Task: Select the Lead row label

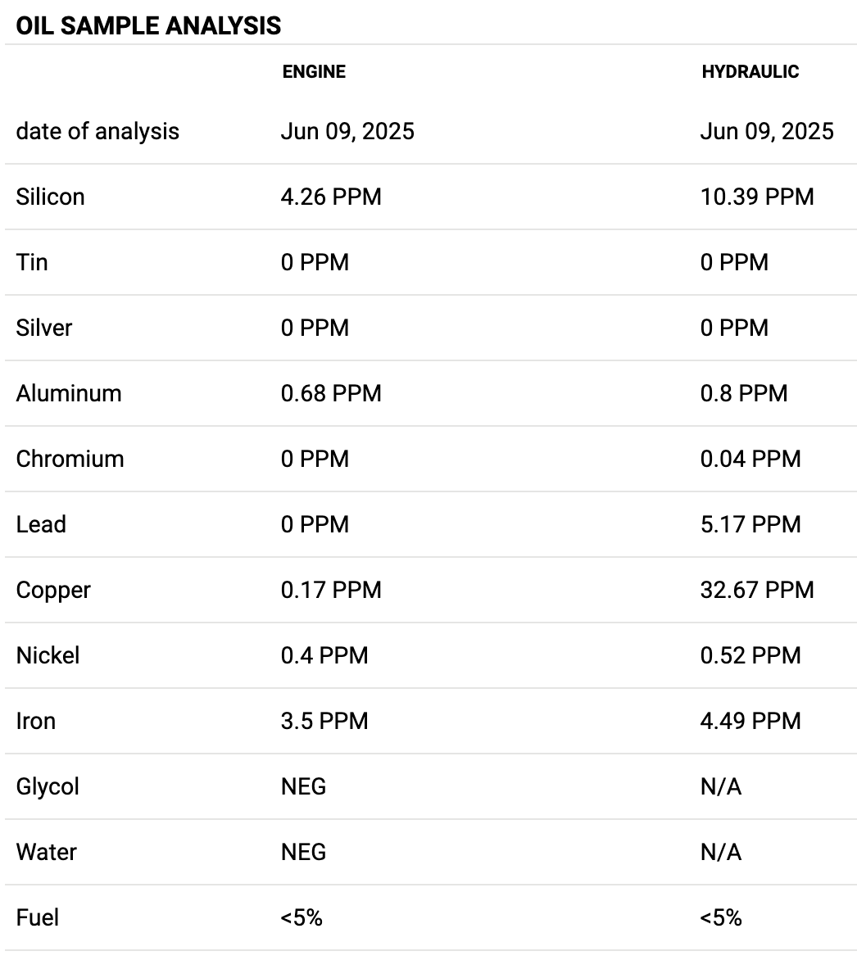Action: pos(41,525)
